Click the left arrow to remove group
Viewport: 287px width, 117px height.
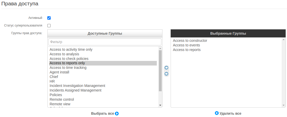click(x=166, y=74)
